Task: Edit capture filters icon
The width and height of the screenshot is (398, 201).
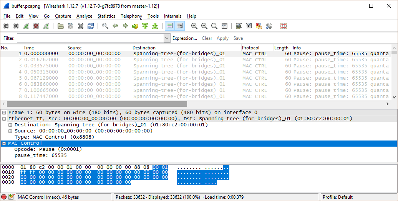Action: (239, 26)
